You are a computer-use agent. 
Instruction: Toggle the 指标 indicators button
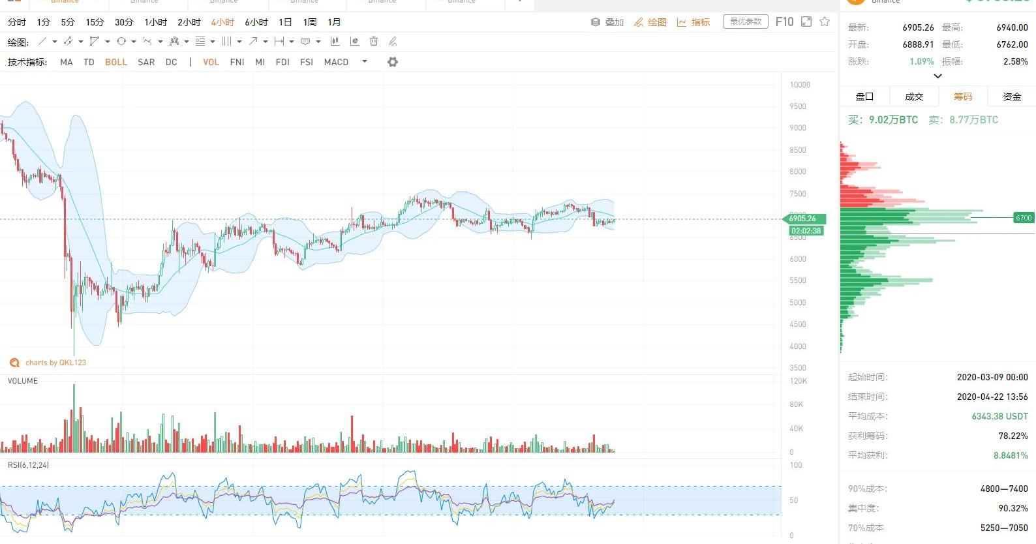pos(693,22)
